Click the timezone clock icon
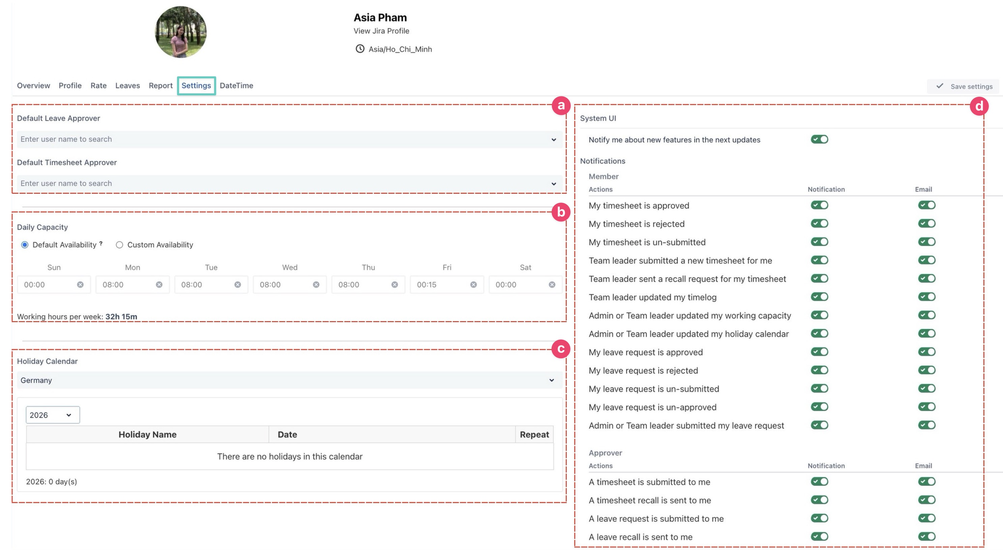 point(360,49)
